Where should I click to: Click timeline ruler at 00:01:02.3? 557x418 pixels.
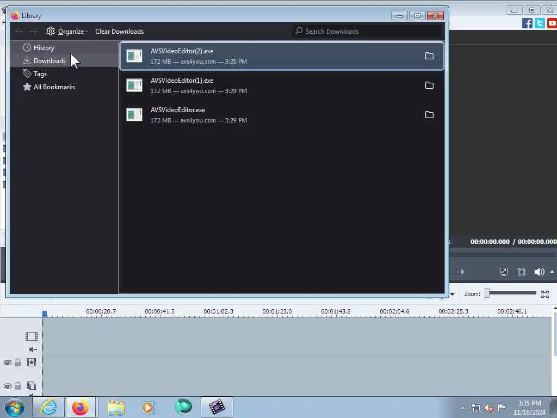218,311
